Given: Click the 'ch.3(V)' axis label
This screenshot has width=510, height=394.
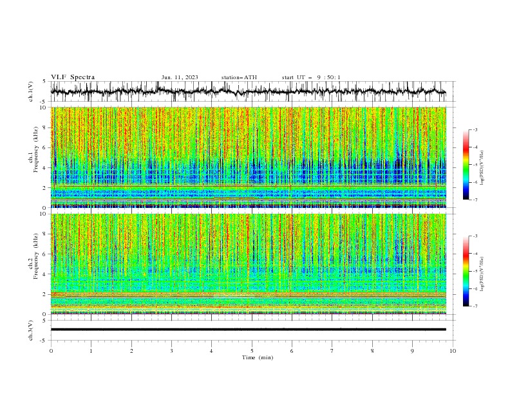Looking at the screenshot, I should tap(31, 330).
